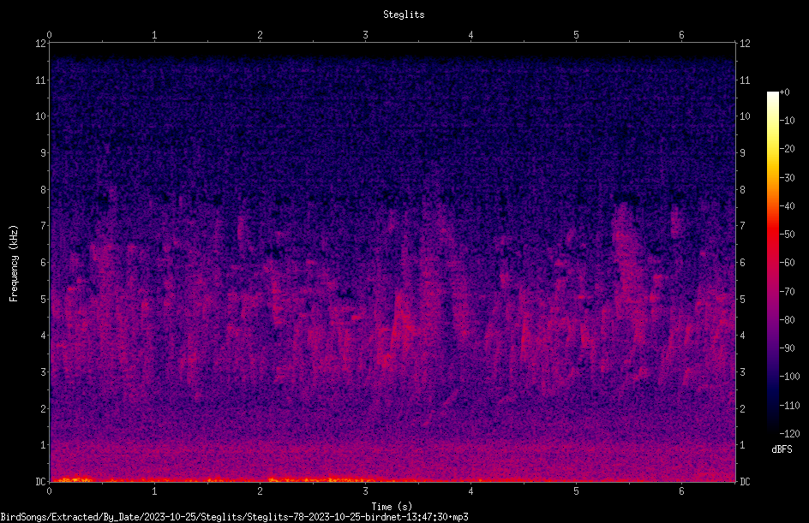Click the file path text at bottom
This screenshot has height=523, width=809.
(234, 517)
